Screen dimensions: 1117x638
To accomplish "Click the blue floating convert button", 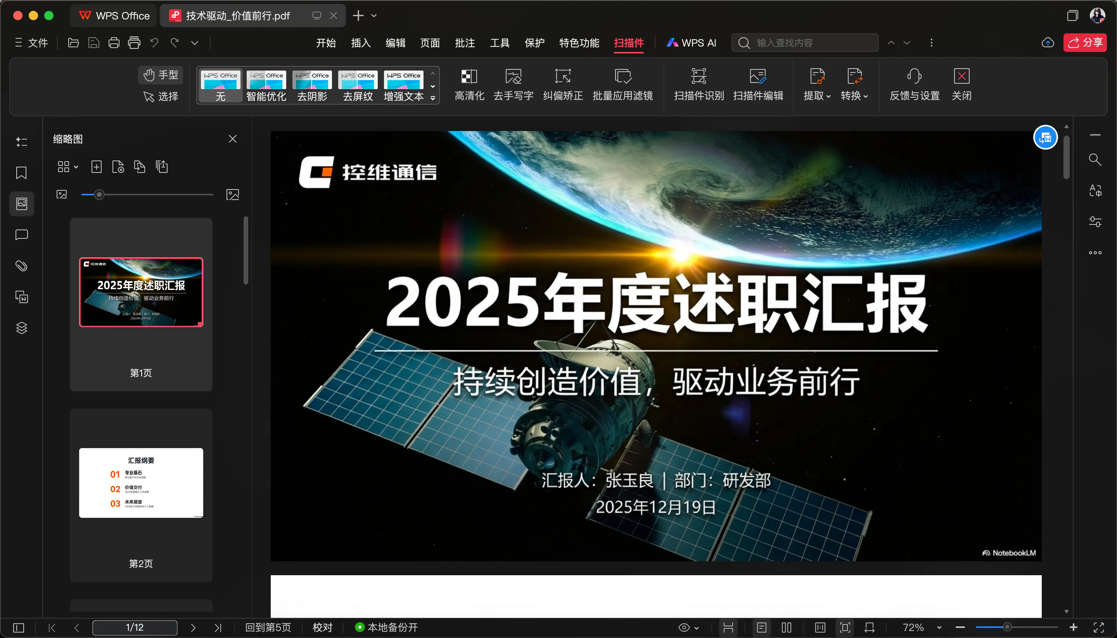I will (1046, 138).
